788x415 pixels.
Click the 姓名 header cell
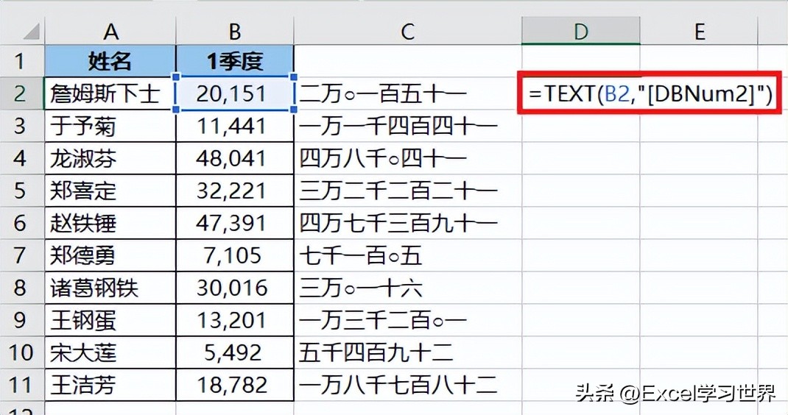[x=110, y=61]
